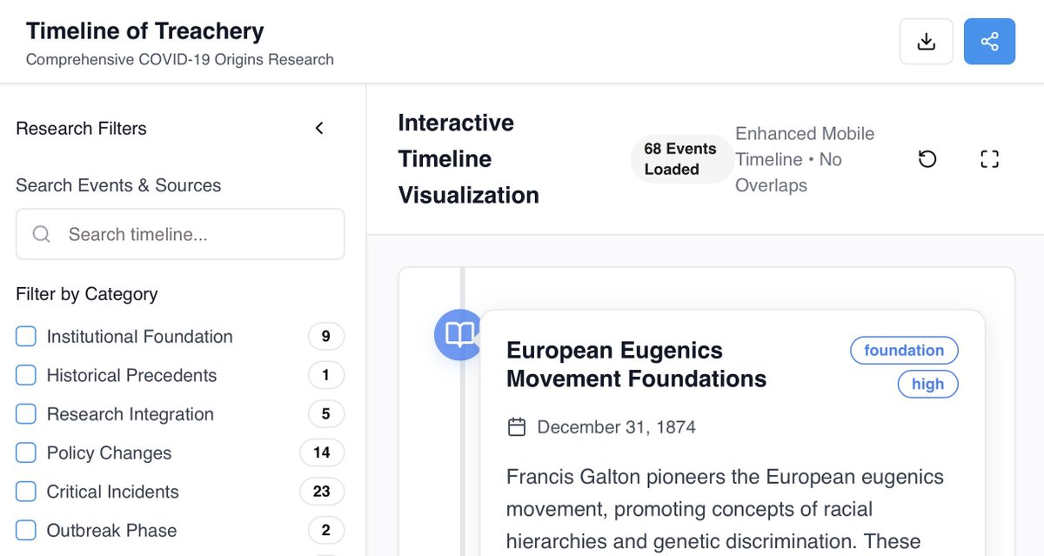Tick the Critical Incidents checkbox
This screenshot has height=556, width=1044.
[x=27, y=492]
